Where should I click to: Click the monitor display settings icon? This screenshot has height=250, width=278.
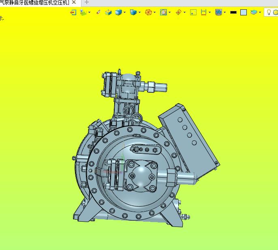(218, 13)
